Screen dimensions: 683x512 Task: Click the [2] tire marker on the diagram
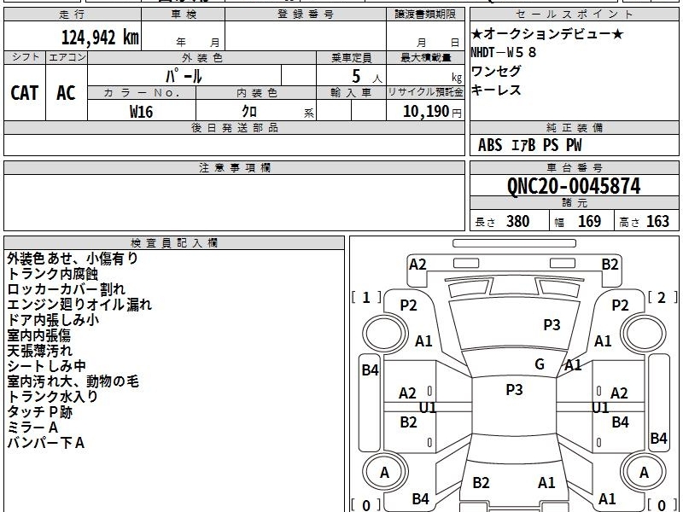pyautogui.click(x=663, y=297)
